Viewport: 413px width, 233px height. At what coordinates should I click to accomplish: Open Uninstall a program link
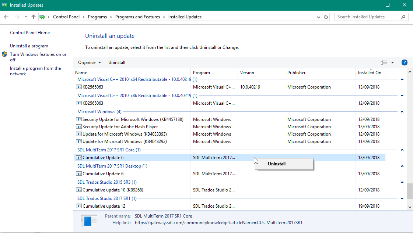click(x=29, y=46)
